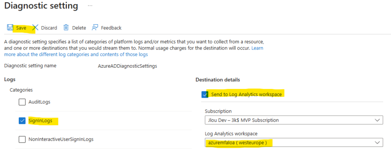This screenshot has width=391, height=151.
Task: Click the Feedback toolbar label
Action: pyautogui.click(x=111, y=28)
